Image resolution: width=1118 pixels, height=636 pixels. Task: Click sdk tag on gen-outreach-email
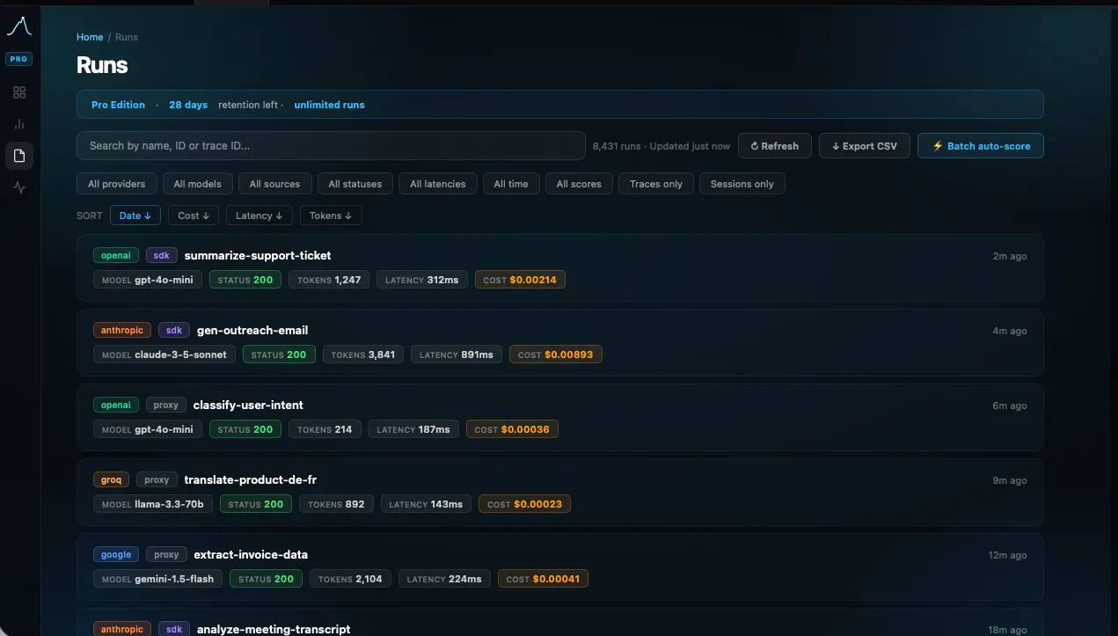coord(174,330)
